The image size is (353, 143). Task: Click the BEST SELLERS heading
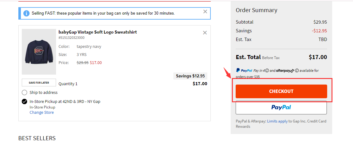(x=37, y=138)
